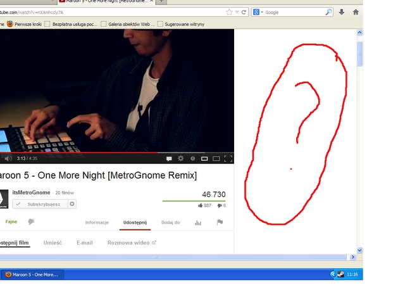This screenshot has height=304, width=405.
Task: Open the Google search engine selector dropdown
Action: tap(258, 12)
